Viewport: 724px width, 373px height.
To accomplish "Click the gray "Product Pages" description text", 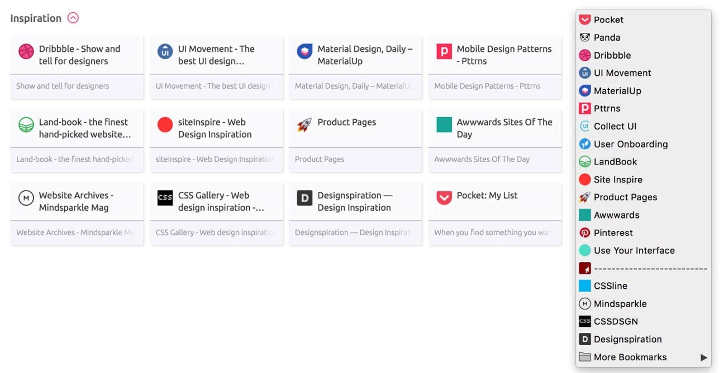I will coord(319,159).
